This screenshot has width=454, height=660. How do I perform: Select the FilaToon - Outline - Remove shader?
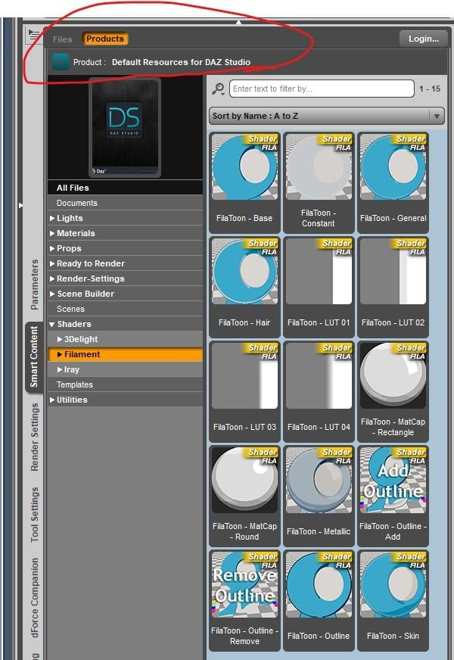pos(244,599)
